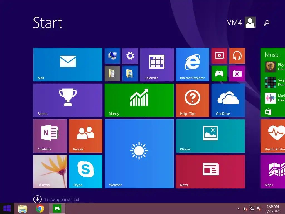The width and height of the screenshot is (285, 214).
Task: Select the guitar app in Music tile
Action: coord(271,67)
